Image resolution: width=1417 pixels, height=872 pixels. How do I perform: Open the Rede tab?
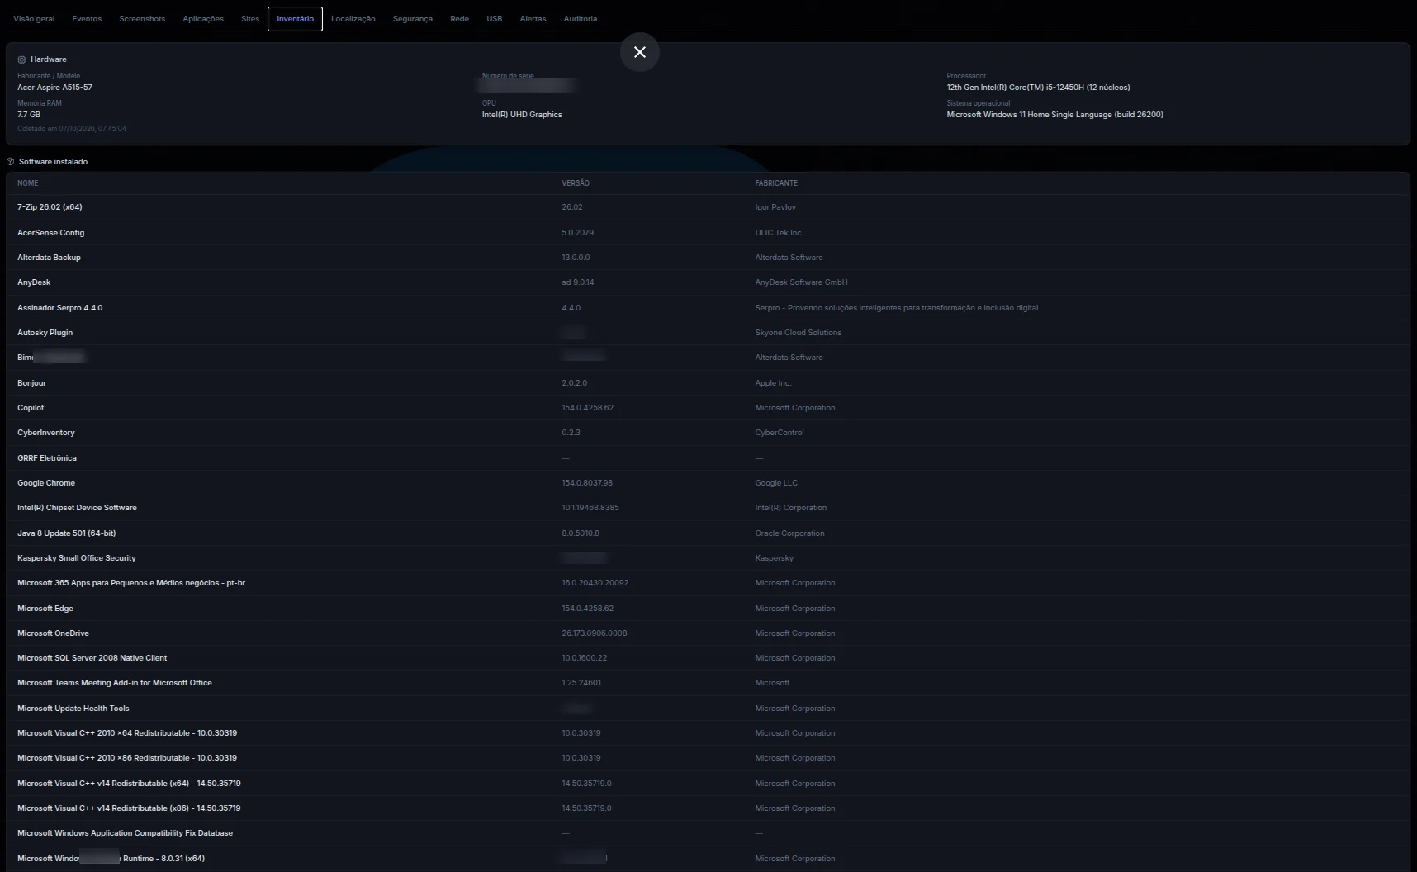459,19
